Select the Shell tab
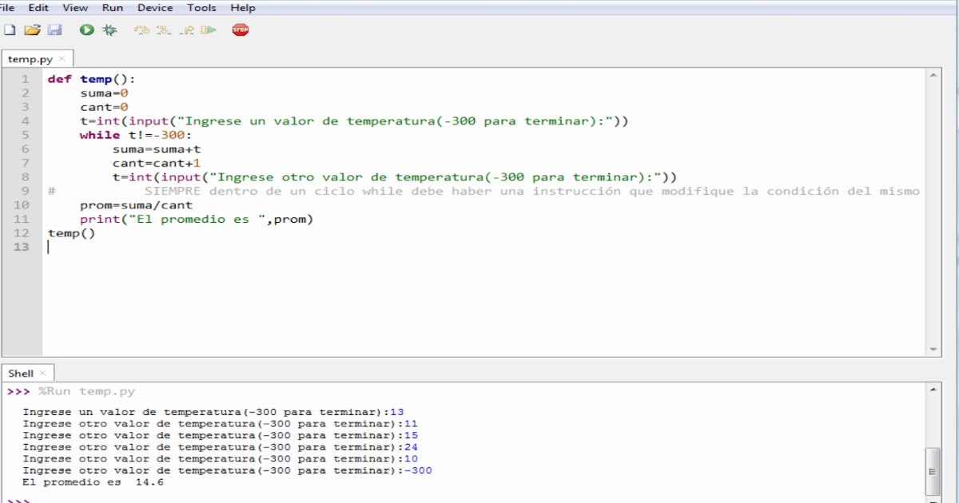The image size is (959, 503). tap(20, 372)
